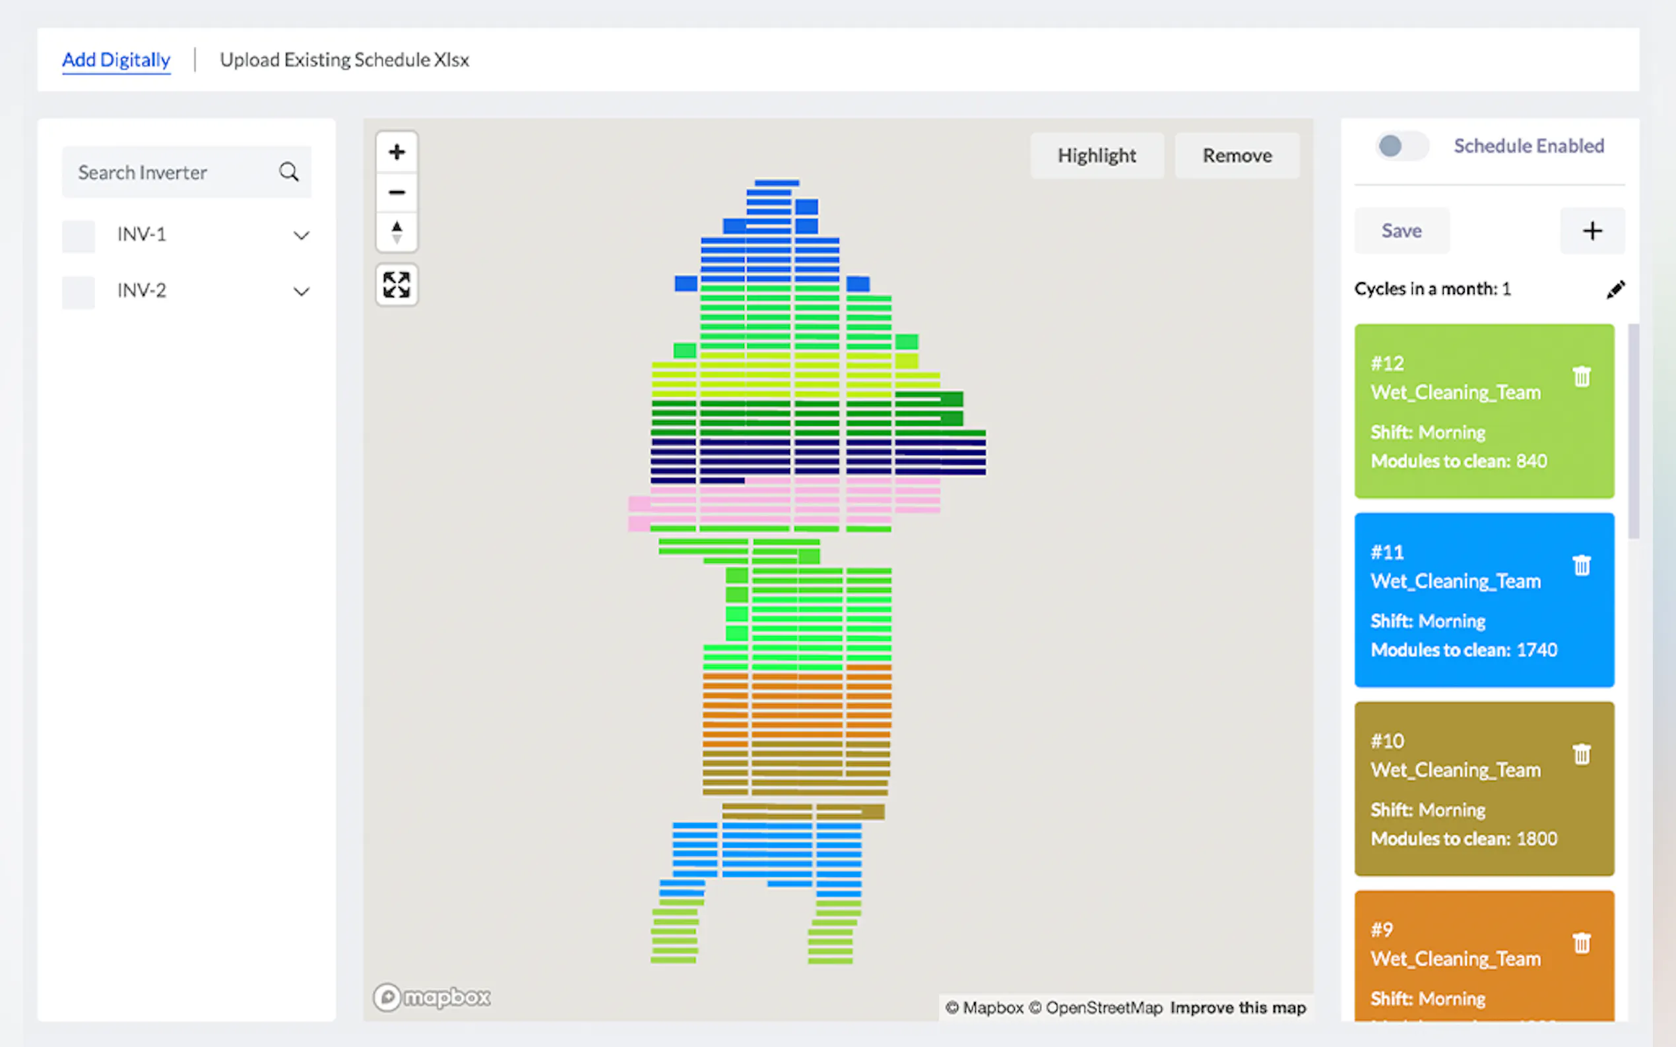Reset map bearing with compass icon
Screen dimensions: 1676x1047
pyautogui.click(x=397, y=232)
